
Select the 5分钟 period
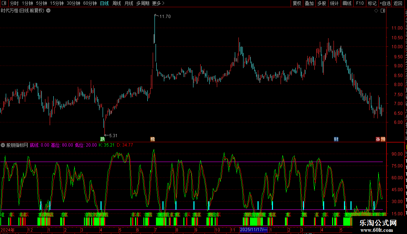click(41, 3)
